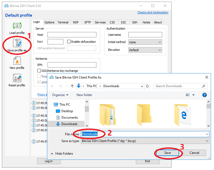The height and width of the screenshot is (170, 214).
Task: Expand view options arrow
Action: (193, 95)
